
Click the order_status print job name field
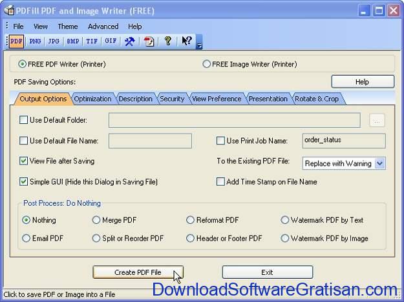click(x=344, y=141)
